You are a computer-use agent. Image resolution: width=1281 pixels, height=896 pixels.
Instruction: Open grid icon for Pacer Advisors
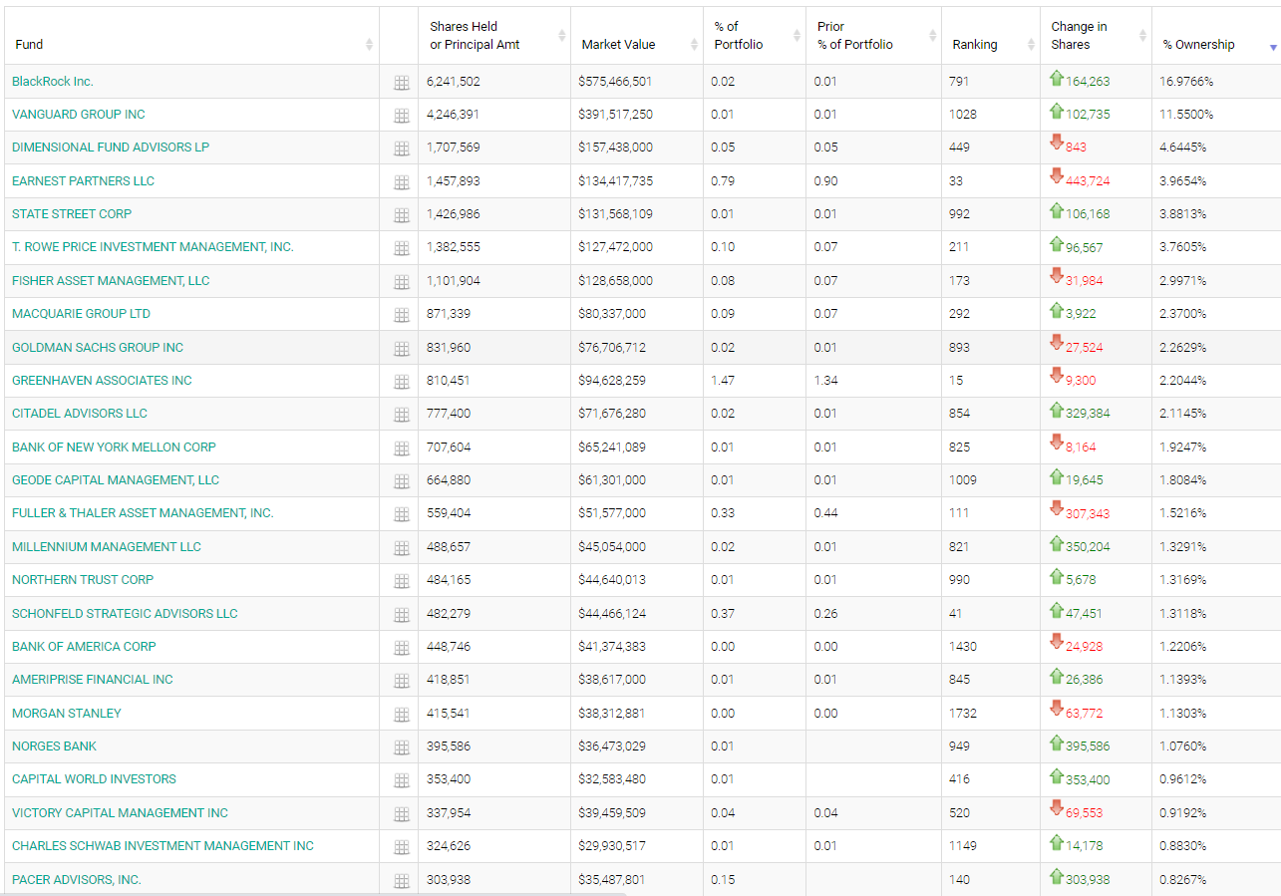point(402,881)
